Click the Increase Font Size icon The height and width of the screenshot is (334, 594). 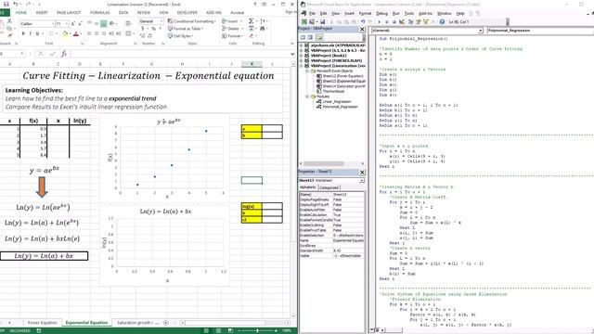click(73, 24)
